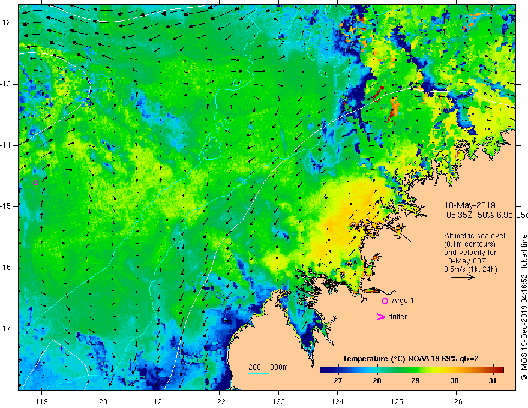Click the color bar tick label 31
This screenshot has width=528, height=408.
[493, 381]
